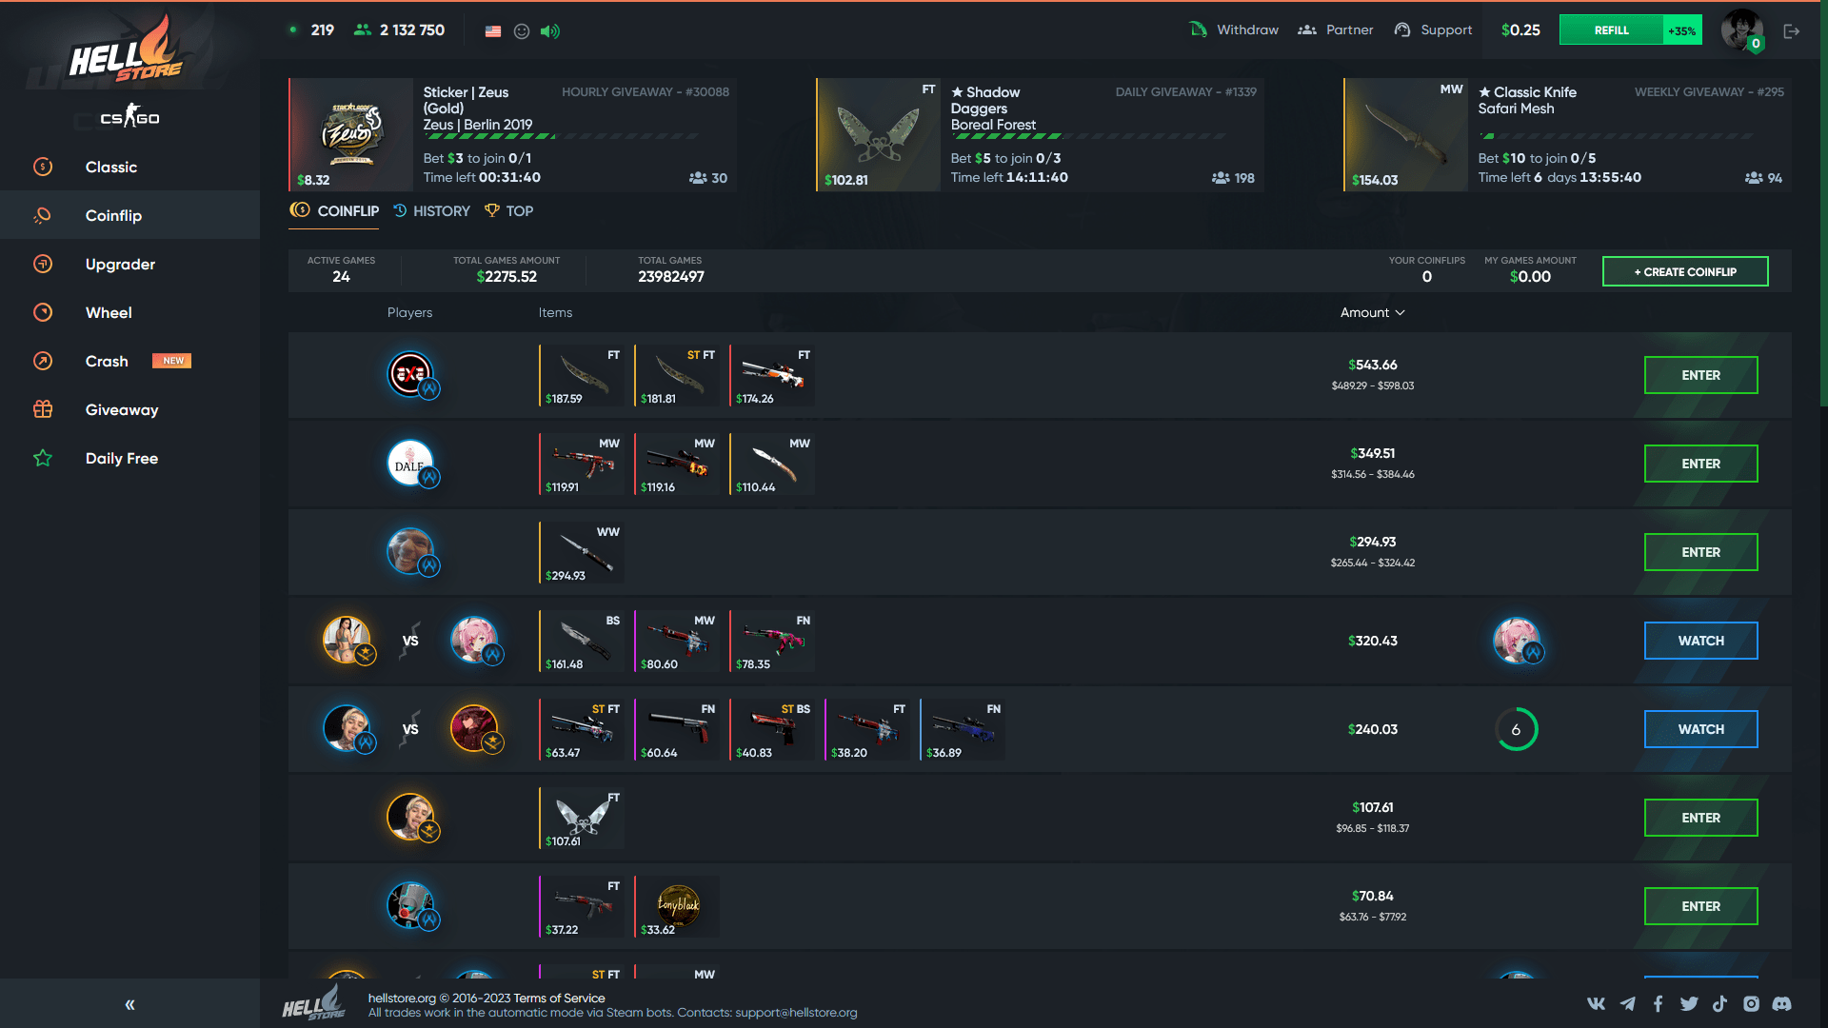Click WATCH for the $320.43 game

pos(1699,641)
